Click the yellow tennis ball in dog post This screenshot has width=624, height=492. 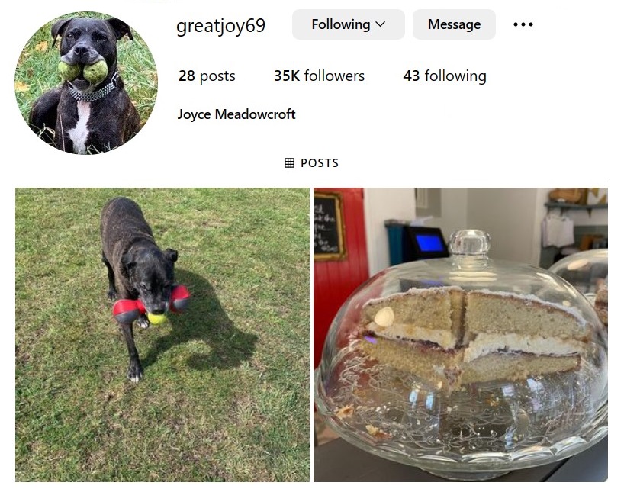(157, 318)
